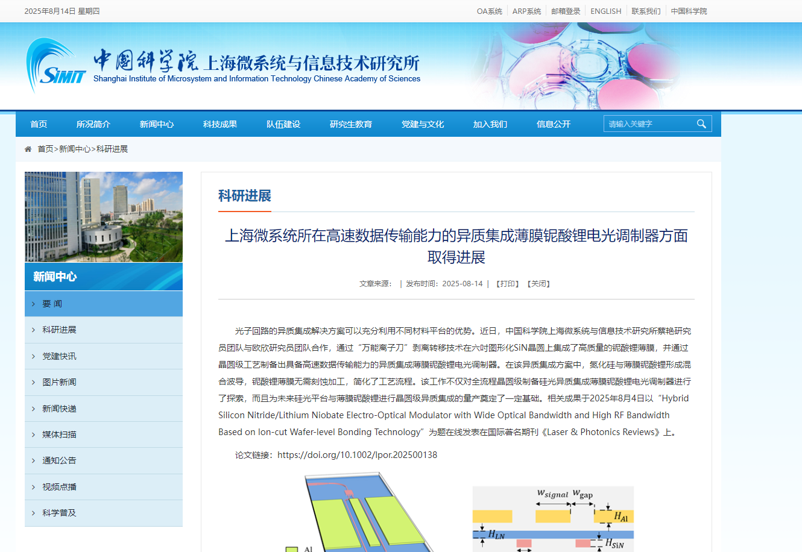This screenshot has height=552, width=802.
Task: Click the paper DOI link text
Action: (x=358, y=455)
